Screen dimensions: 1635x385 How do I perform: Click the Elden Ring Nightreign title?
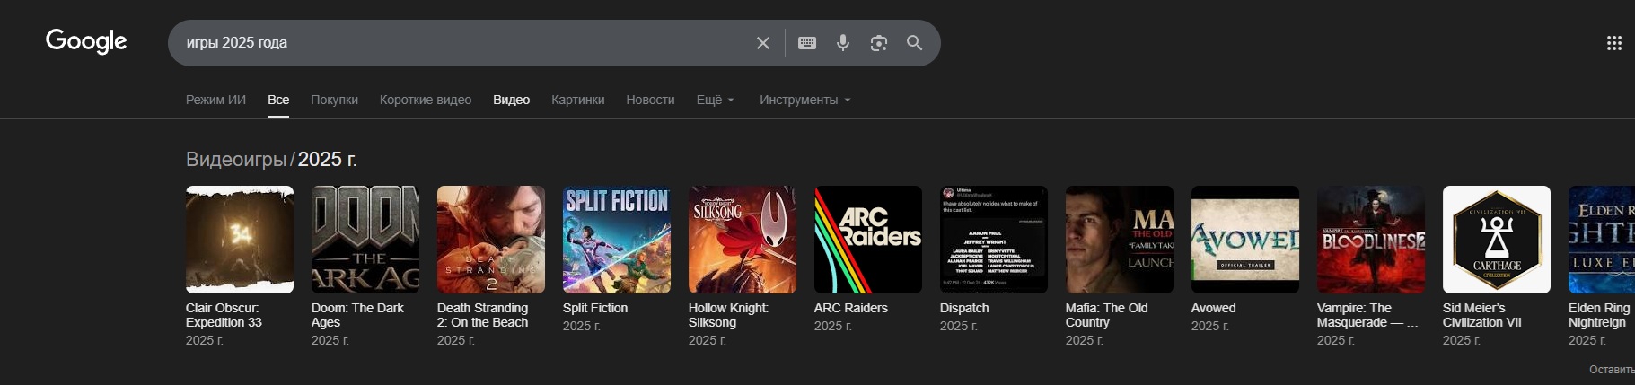tap(1599, 315)
